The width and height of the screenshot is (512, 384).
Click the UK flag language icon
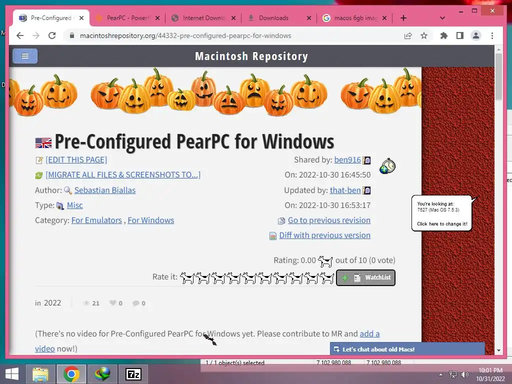[43, 142]
